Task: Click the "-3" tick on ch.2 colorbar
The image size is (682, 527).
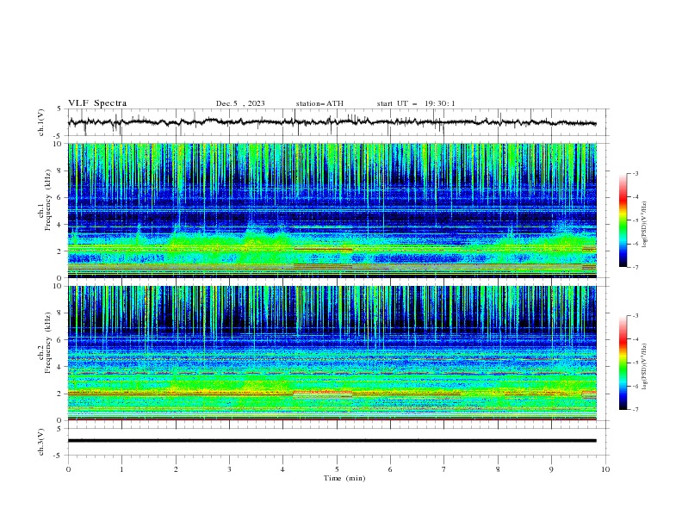Action: pyautogui.click(x=635, y=316)
